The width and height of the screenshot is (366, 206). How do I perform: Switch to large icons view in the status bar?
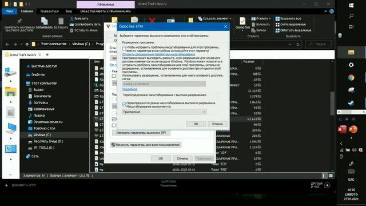[x=331, y=176]
